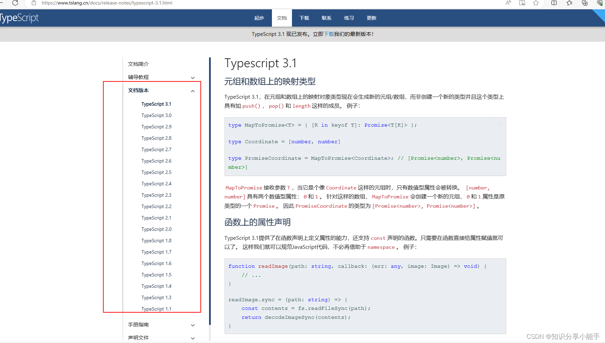
Task: Switch to the 下载 tab
Action: coord(304,18)
